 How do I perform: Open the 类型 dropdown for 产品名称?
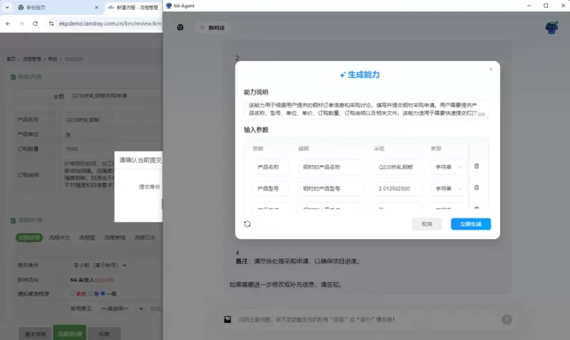tap(449, 167)
